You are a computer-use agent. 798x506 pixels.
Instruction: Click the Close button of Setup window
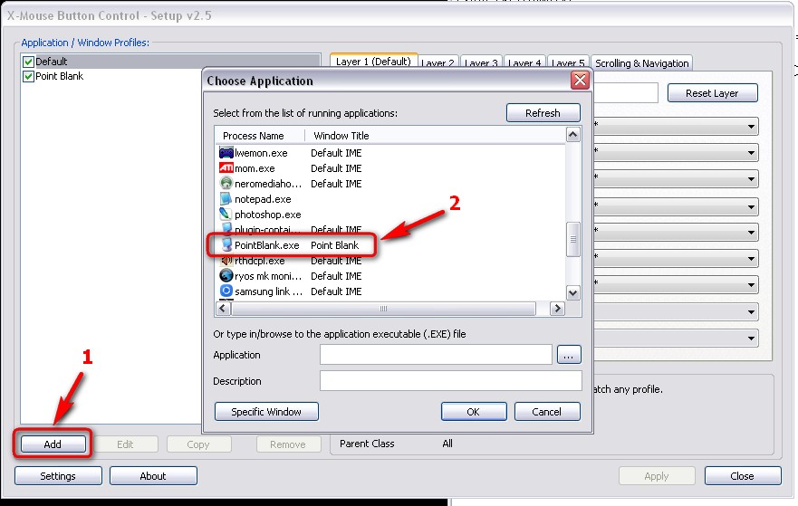coord(743,476)
